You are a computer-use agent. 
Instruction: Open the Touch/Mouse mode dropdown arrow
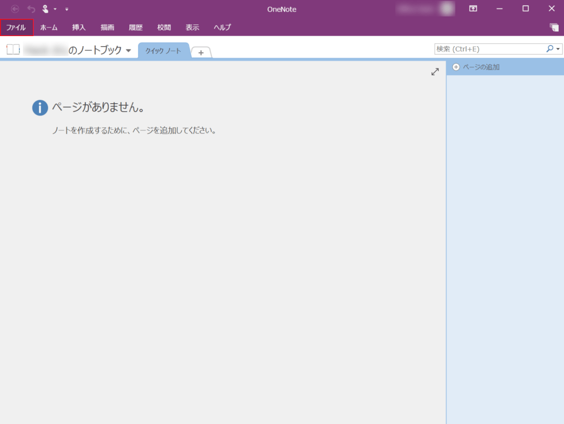point(55,9)
